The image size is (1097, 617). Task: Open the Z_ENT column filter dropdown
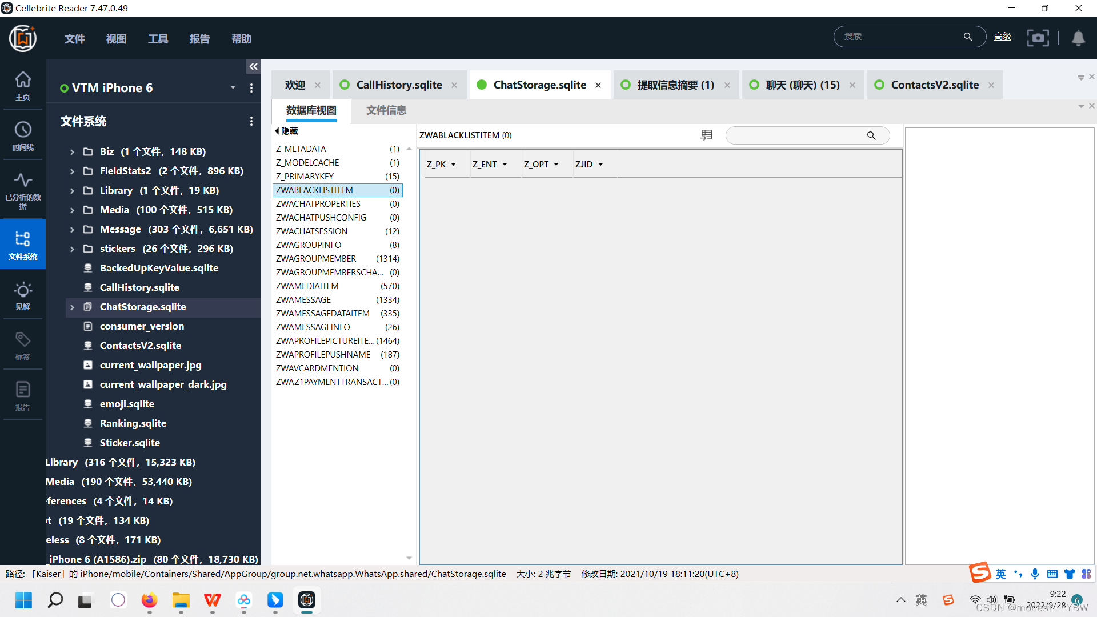(x=505, y=165)
